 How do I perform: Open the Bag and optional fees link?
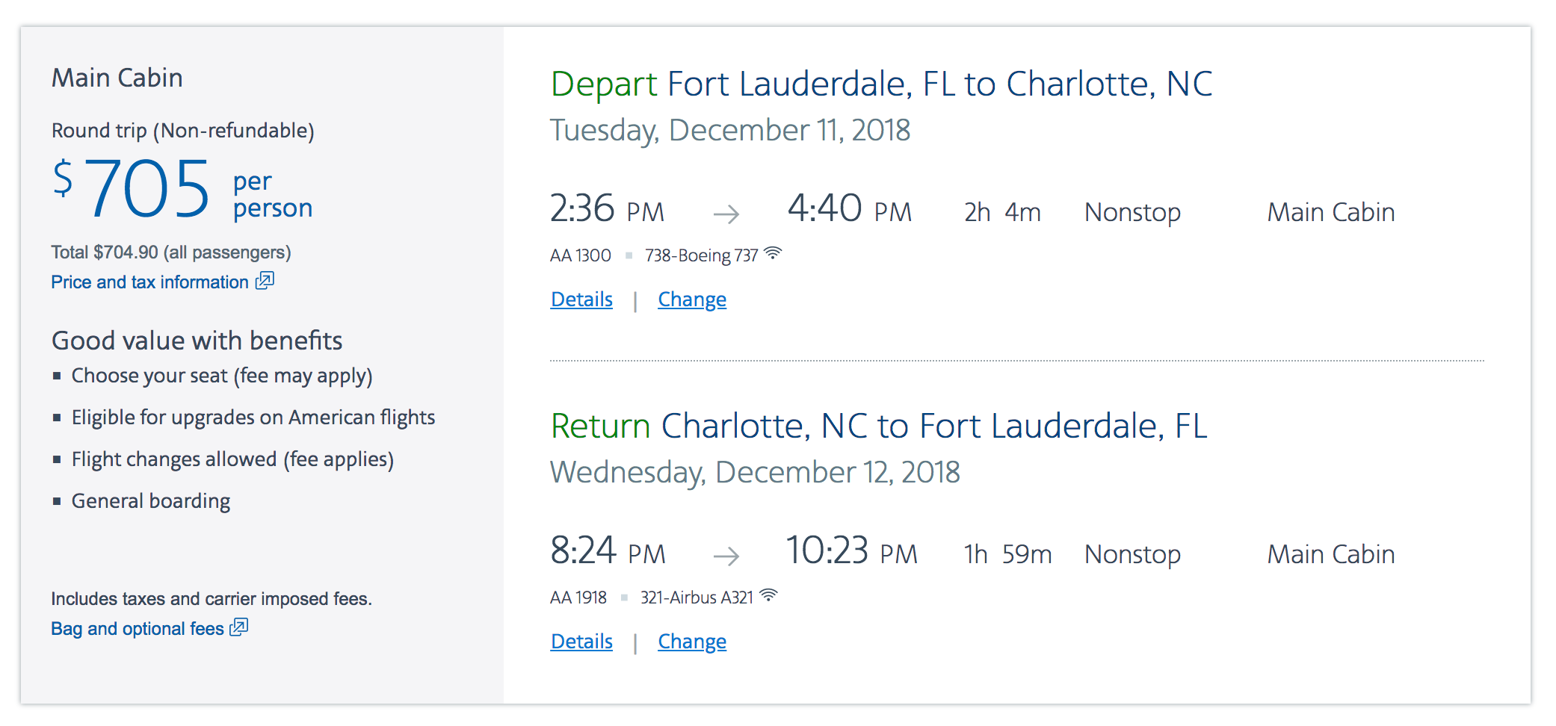coord(138,629)
